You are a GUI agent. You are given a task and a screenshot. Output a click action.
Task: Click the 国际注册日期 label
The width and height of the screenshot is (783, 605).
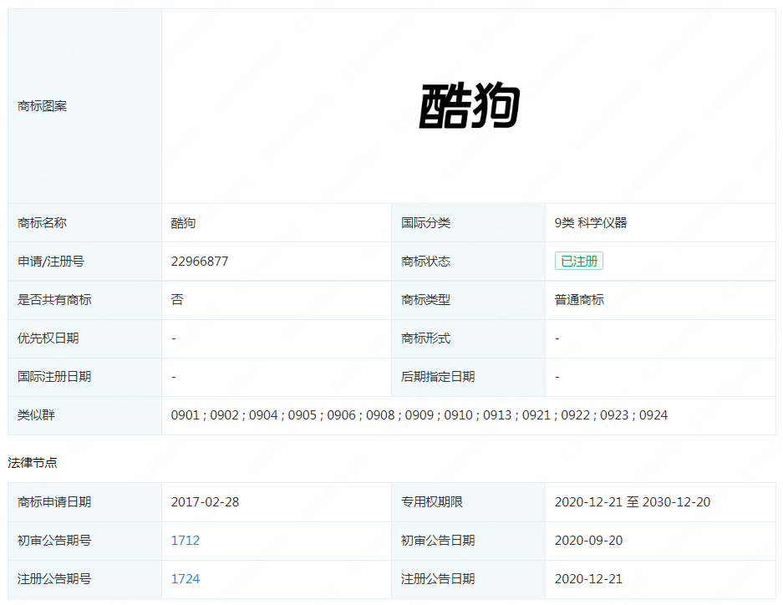point(54,376)
